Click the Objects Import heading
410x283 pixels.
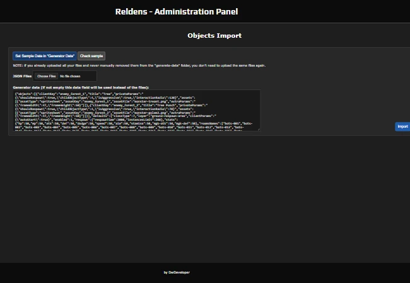coord(214,35)
